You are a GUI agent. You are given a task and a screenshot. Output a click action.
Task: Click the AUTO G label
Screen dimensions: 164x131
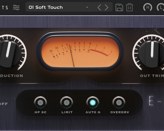(x=93, y=112)
